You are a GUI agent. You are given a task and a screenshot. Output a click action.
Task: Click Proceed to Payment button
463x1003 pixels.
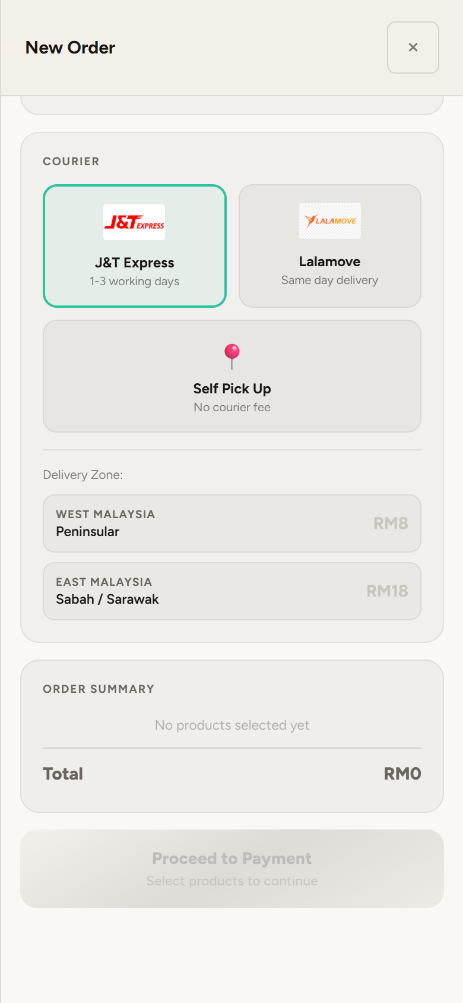[232, 869]
